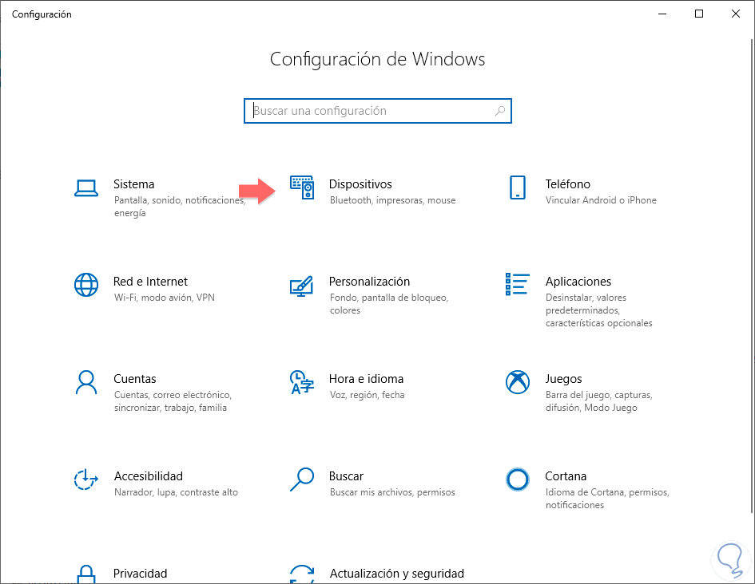Open Cuentas title

tap(135, 379)
